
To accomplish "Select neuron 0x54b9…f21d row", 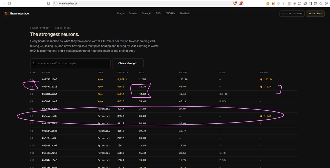I will click(164, 153).
